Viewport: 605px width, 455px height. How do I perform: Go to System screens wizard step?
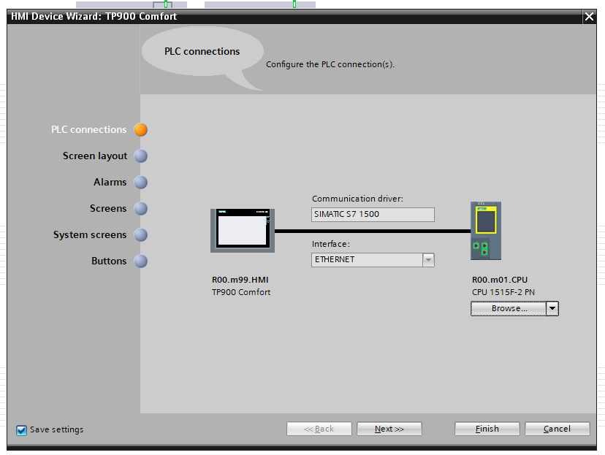(90, 234)
